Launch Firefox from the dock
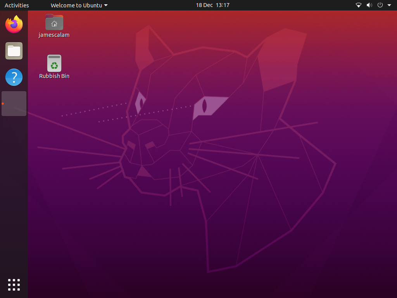This screenshot has height=298, width=397. [14, 24]
